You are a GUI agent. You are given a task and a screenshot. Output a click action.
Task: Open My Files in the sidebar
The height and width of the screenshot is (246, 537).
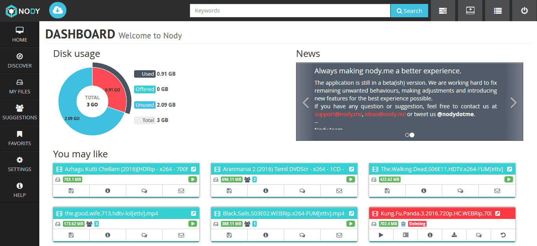(x=20, y=86)
